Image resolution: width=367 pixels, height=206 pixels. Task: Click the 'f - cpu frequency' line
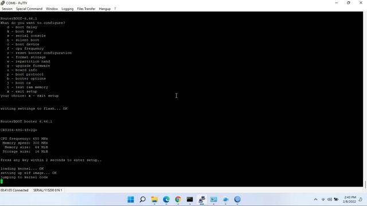pos(25,49)
